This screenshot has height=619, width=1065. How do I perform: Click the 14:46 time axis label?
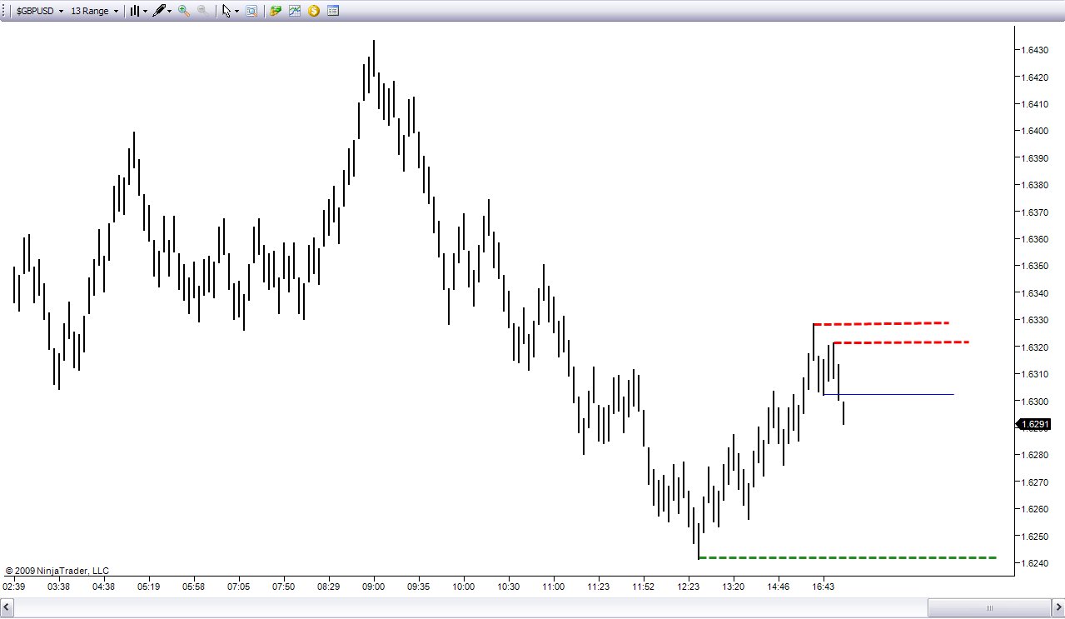coord(779,587)
